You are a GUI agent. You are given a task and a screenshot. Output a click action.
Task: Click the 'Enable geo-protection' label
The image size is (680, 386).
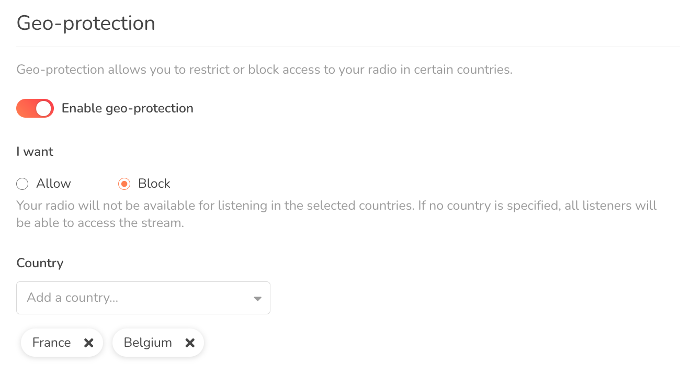point(128,108)
